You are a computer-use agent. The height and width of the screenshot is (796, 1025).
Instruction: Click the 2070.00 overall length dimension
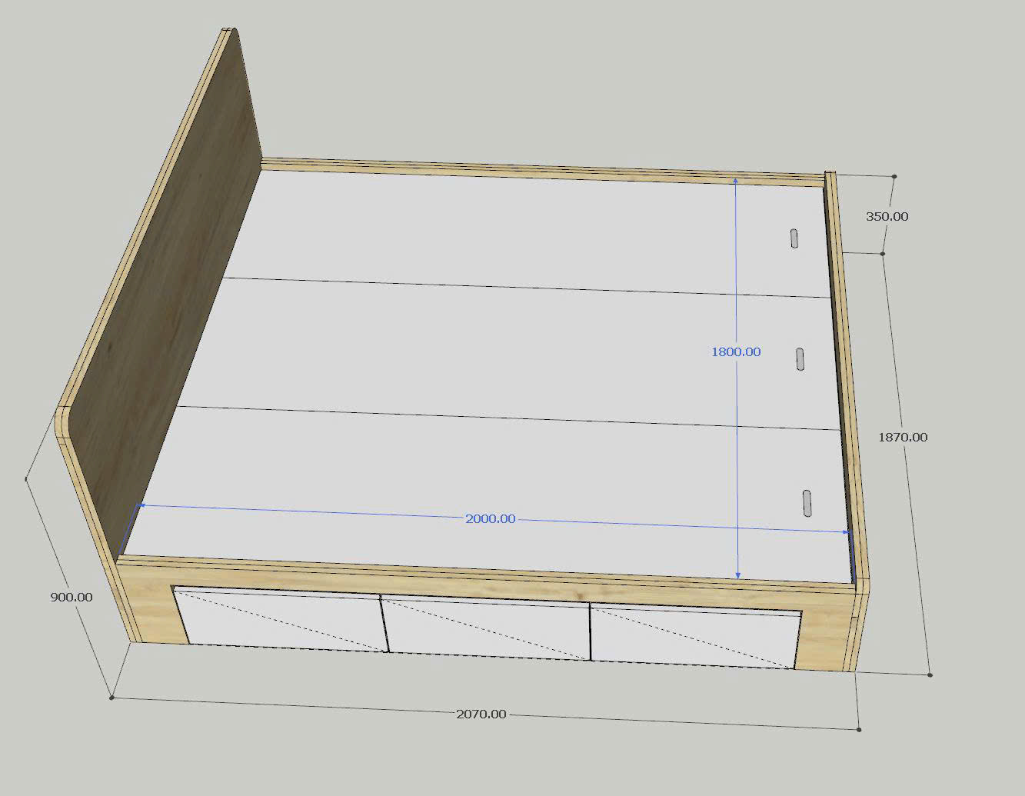[x=481, y=714]
